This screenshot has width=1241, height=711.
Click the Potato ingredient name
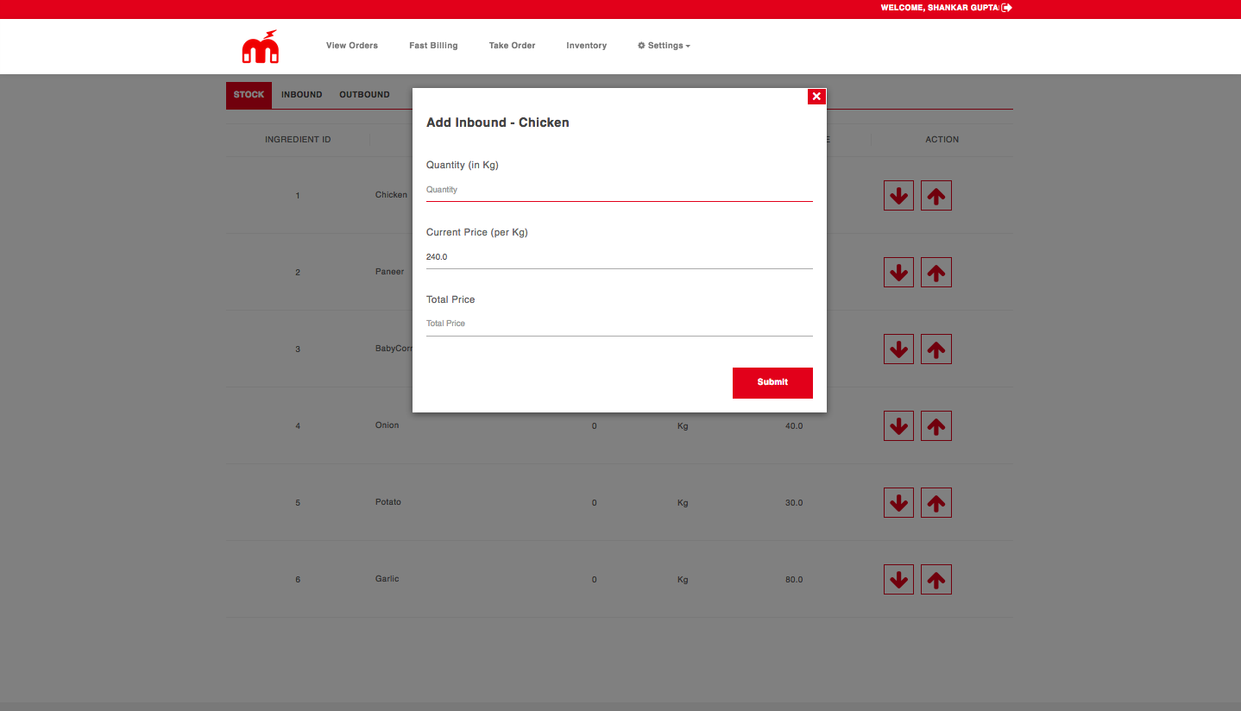[x=387, y=502]
